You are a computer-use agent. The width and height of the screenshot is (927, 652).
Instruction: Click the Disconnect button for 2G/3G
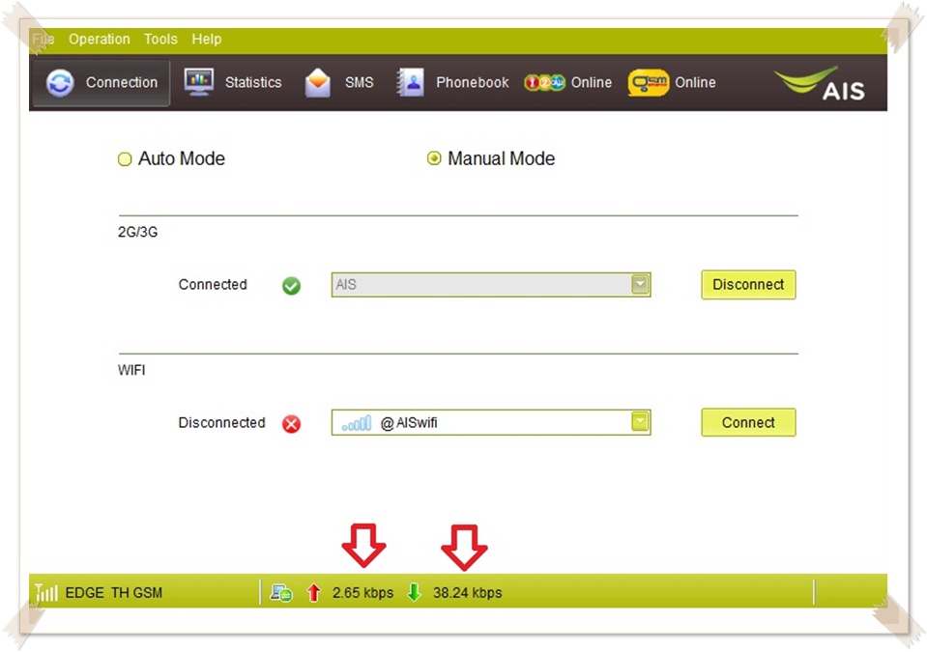[748, 285]
